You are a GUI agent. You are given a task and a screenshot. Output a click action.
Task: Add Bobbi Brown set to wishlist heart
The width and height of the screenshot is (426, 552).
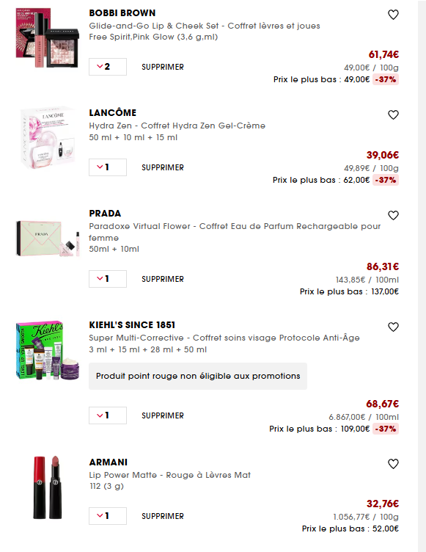tap(393, 15)
